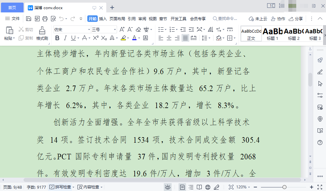Image resolution: width=326 pixels, height=191 pixels.
Task: Go to the 首页 home tab
Action: 12,8
